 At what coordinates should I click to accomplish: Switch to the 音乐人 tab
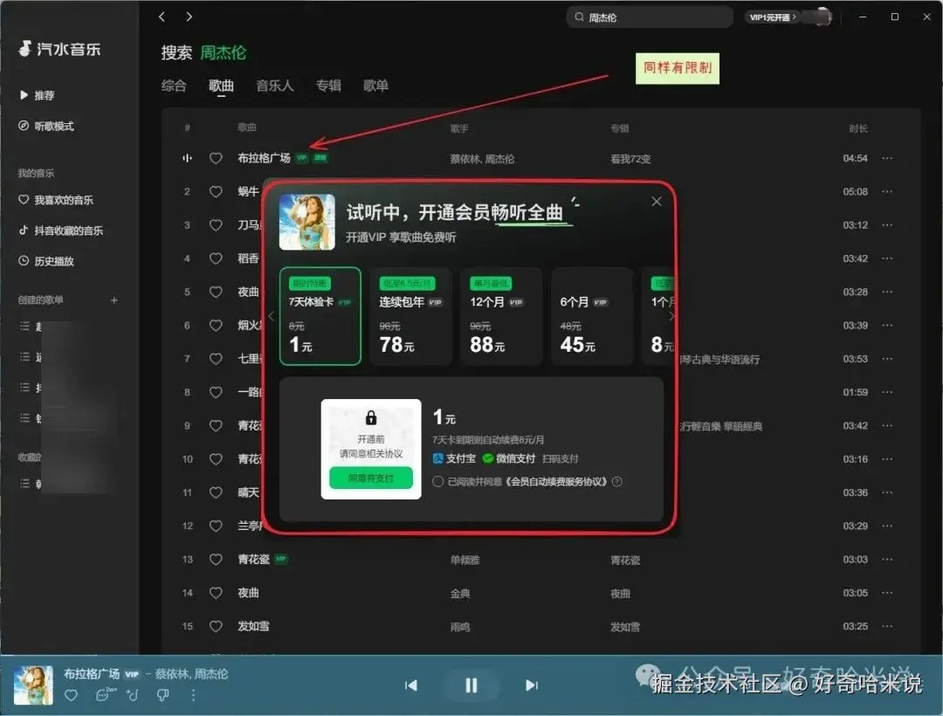tap(275, 86)
